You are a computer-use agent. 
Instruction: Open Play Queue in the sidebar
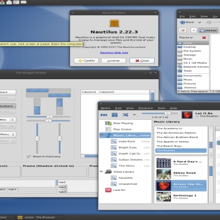[122, 129]
